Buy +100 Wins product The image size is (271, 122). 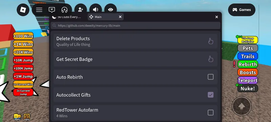(x=23, y=36)
